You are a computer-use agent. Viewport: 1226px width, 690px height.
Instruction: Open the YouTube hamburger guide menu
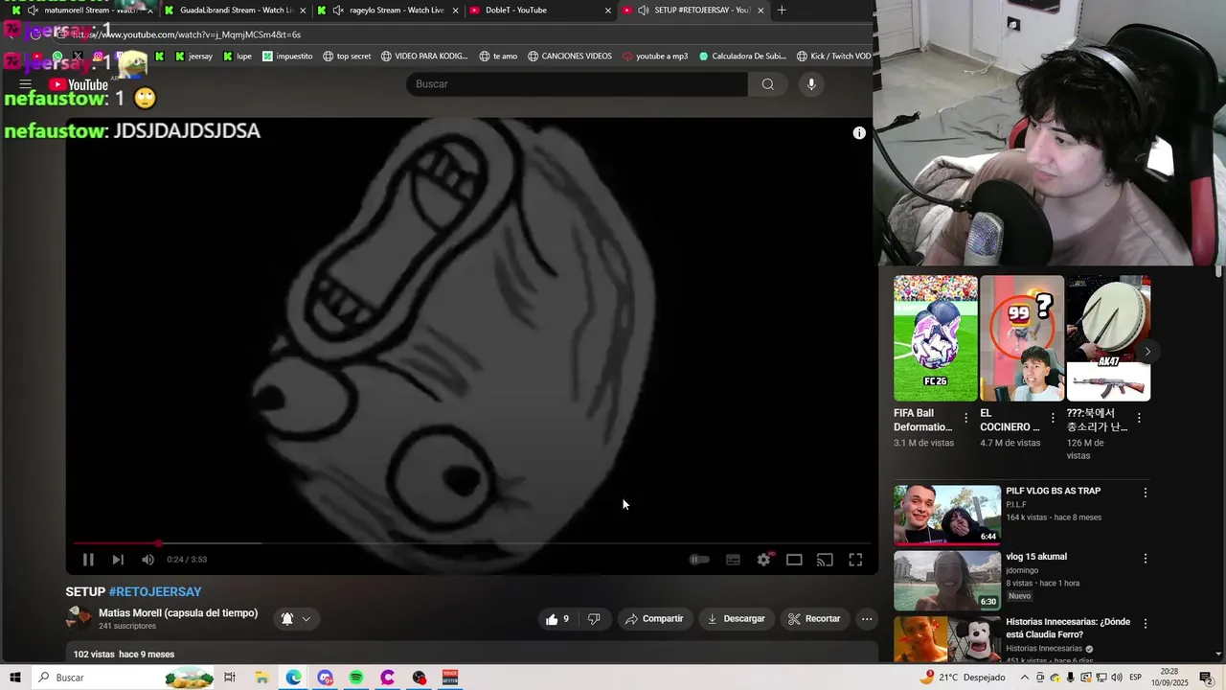tap(26, 84)
